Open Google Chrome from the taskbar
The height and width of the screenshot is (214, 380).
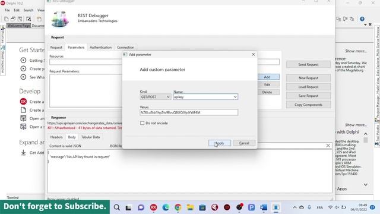tap(178, 207)
